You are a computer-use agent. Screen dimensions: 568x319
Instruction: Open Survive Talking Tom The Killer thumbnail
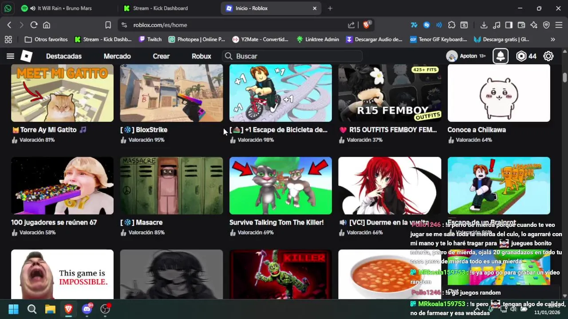280,186
